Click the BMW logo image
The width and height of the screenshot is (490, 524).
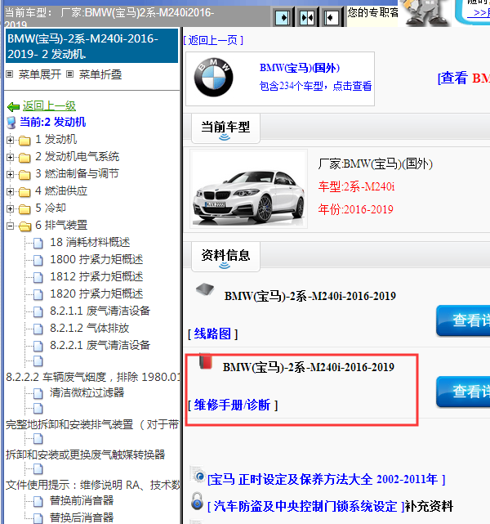click(213, 78)
